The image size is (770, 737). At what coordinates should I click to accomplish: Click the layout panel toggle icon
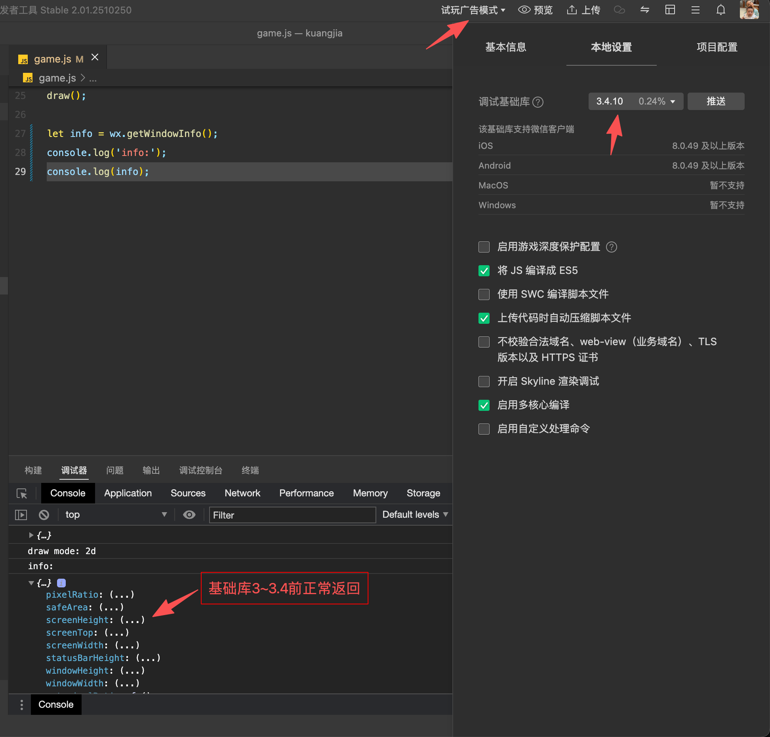pyautogui.click(x=670, y=10)
